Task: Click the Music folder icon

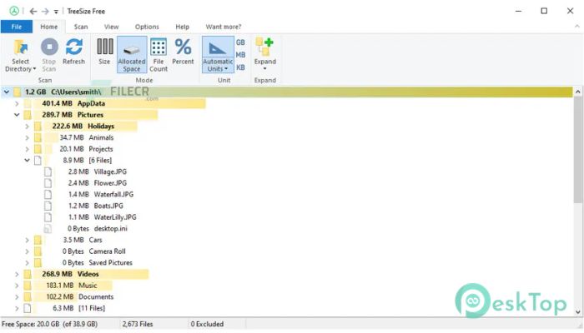Action: 28,286
